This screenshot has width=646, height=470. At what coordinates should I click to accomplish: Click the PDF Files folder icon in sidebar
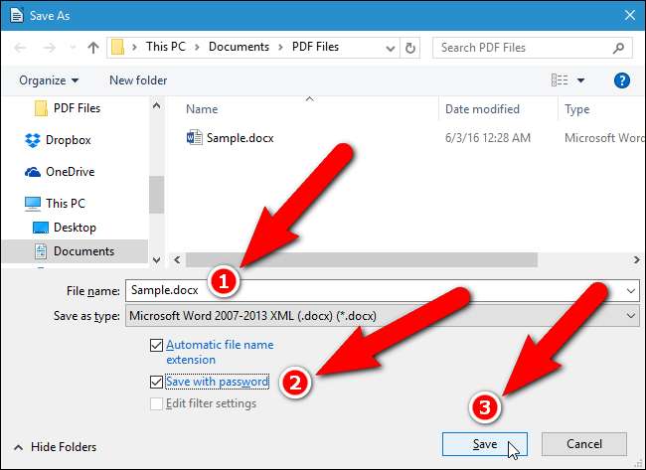click(x=41, y=108)
